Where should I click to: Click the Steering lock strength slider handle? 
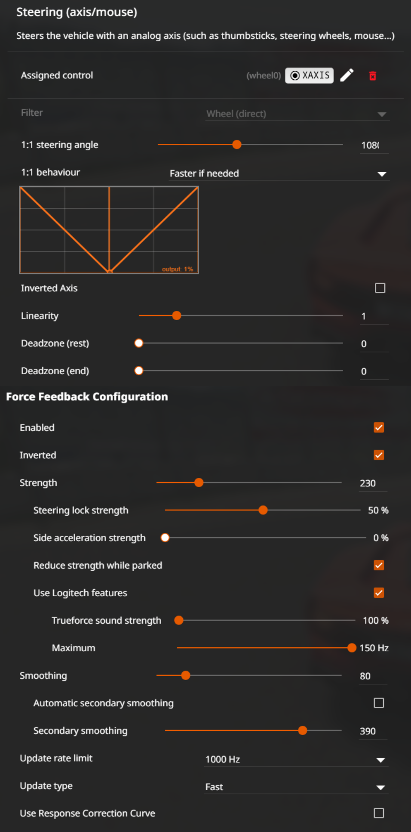pos(263,510)
